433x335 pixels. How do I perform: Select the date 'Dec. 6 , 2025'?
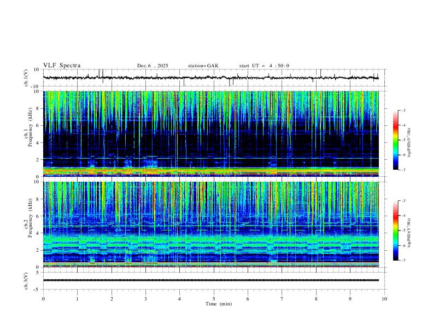153,66
